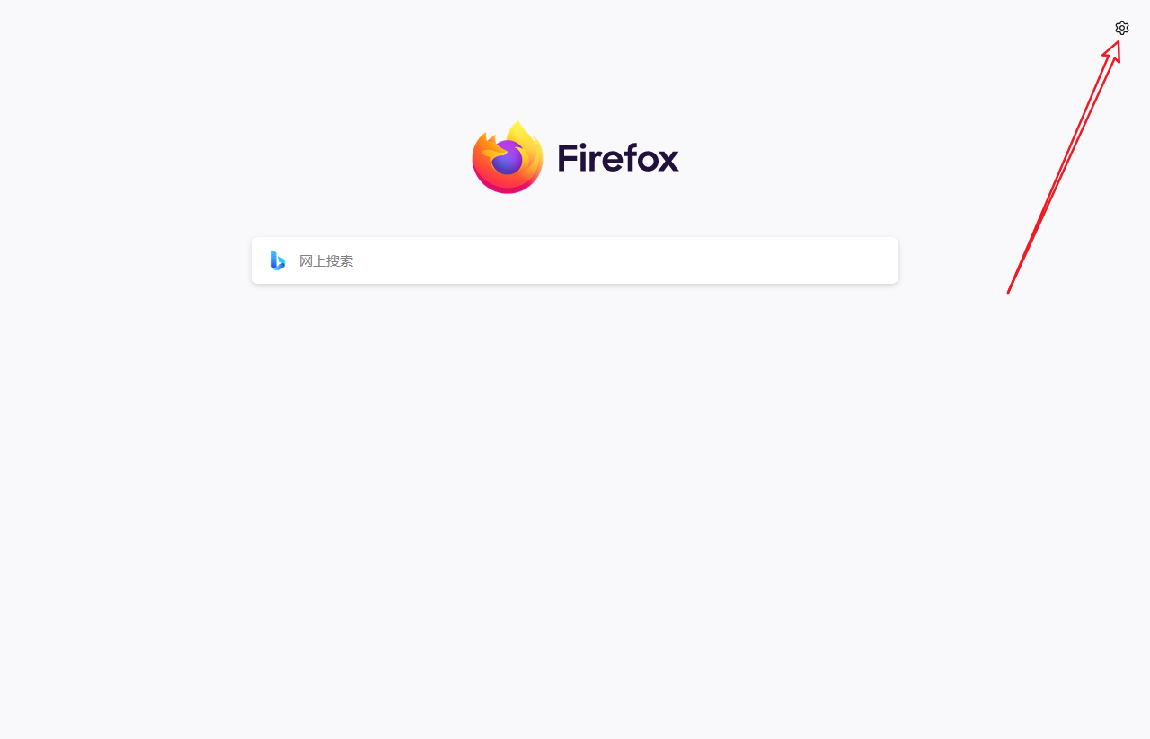Click the Bing logo in the search box
Viewport: 1150px width, 739px height.
click(x=278, y=260)
